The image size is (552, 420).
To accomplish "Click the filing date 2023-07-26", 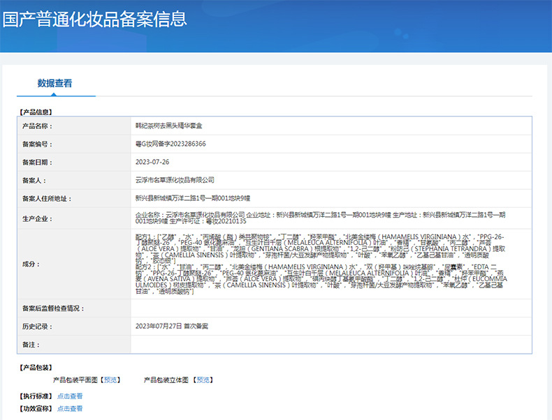I will 152,162.
